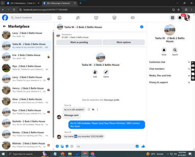The image size is (195, 157).
Task: Open the Lacry chat showing 'You: okok'
Action: (26, 35)
